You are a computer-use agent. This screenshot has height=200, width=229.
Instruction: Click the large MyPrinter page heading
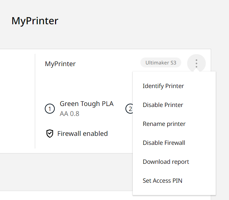click(35, 21)
